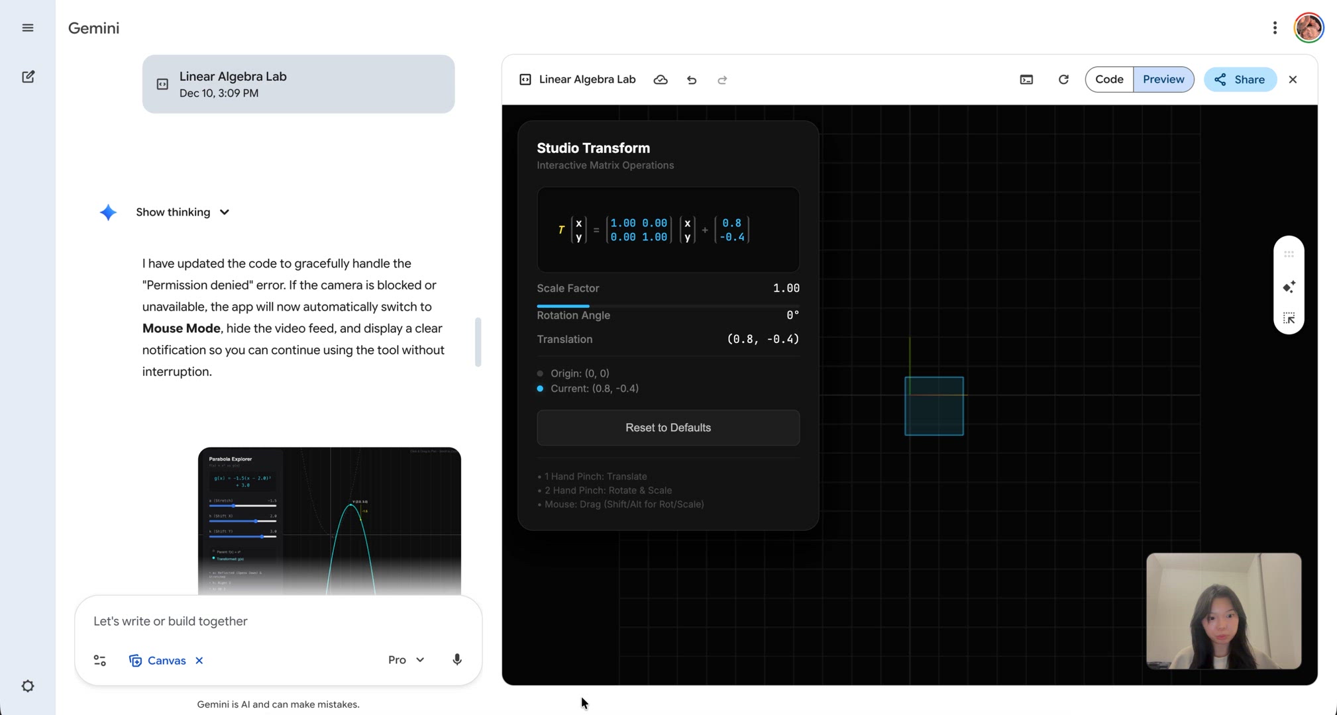Close the canvas panel
Screen dimensions: 1337x715
[1293, 79]
